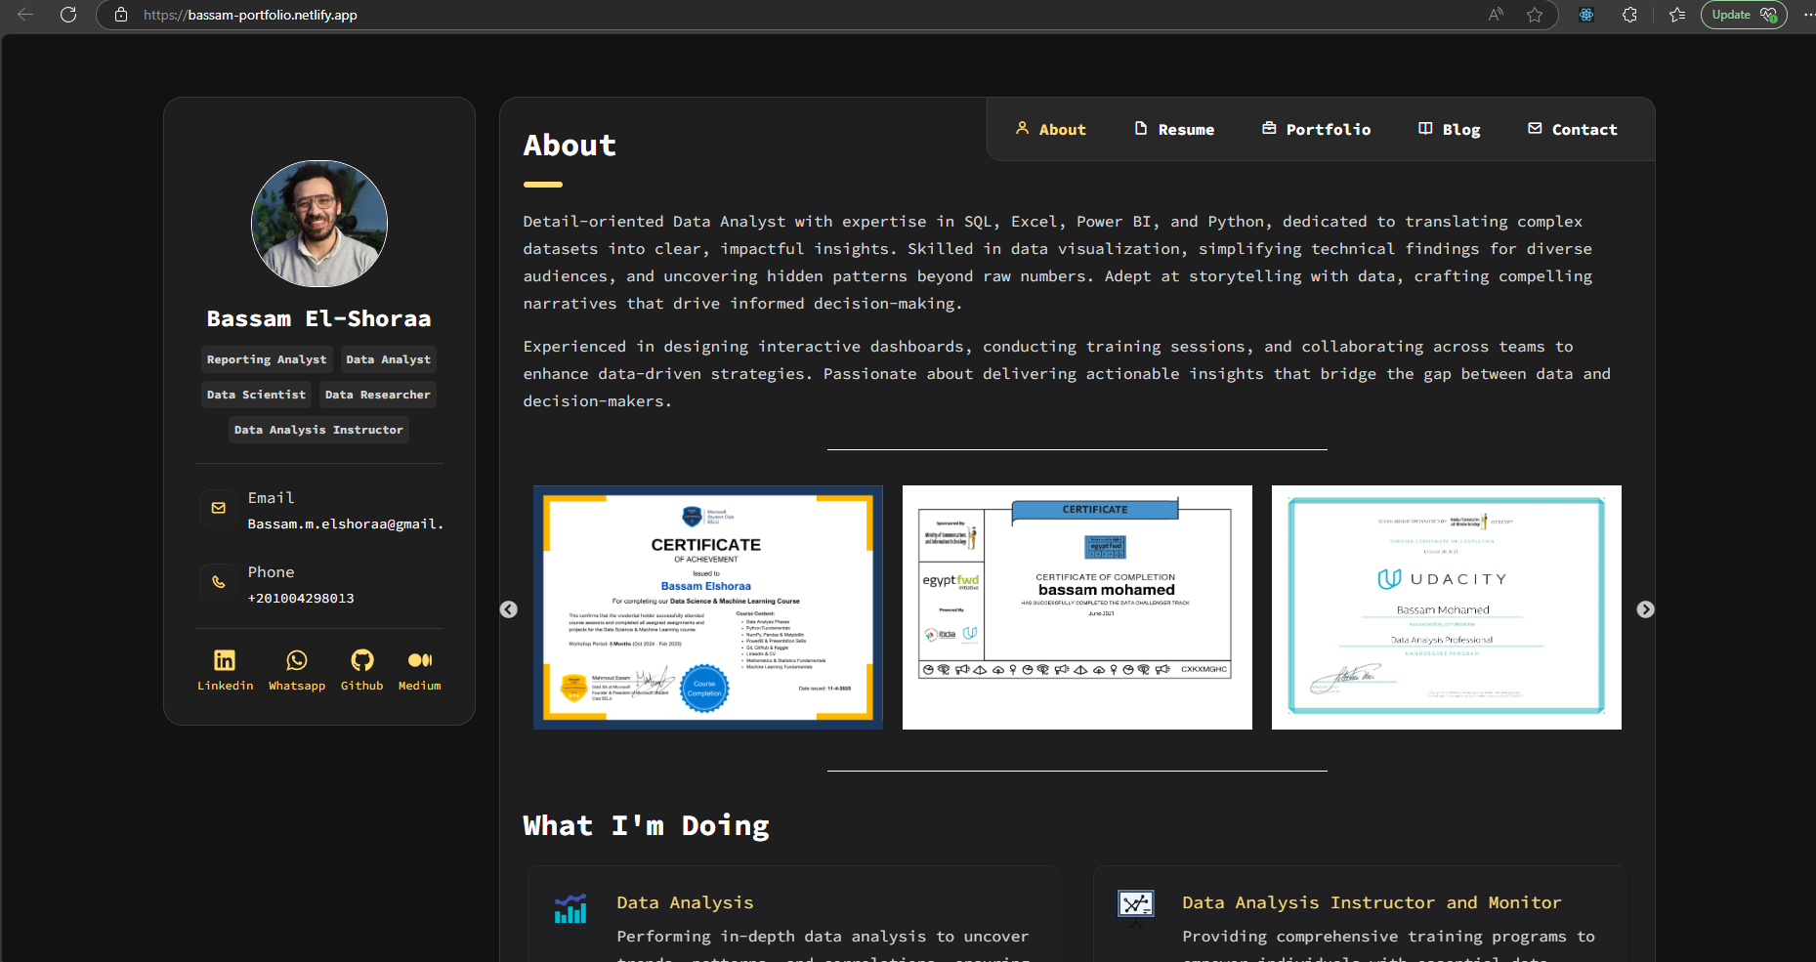Open the browser Extensions puzzle icon

1629,15
